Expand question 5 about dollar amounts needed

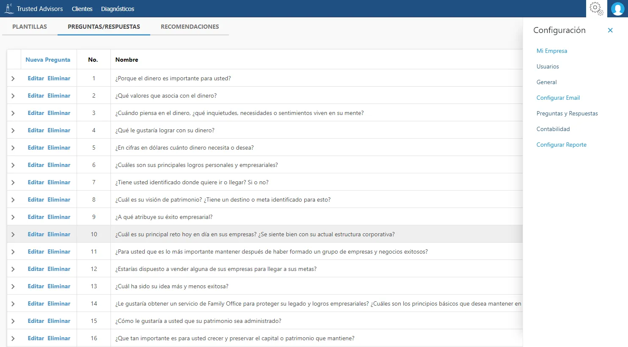14,147
